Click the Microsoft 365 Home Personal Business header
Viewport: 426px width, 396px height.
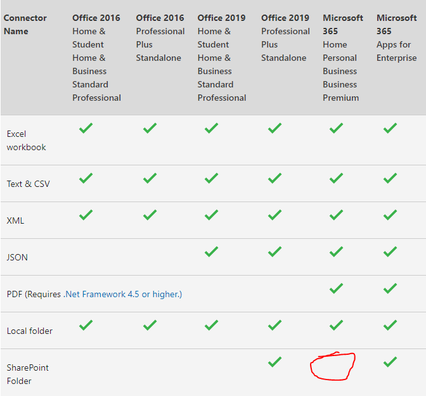[x=343, y=58]
